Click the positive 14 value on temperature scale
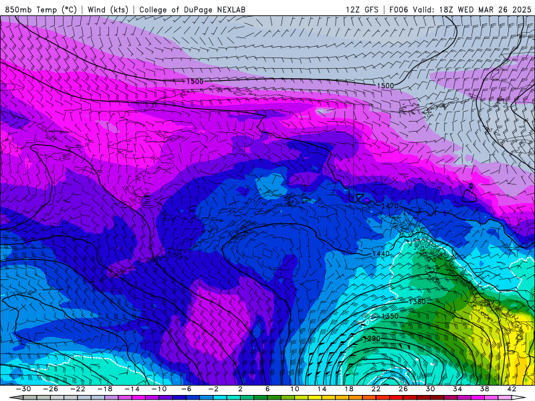 (x=322, y=389)
